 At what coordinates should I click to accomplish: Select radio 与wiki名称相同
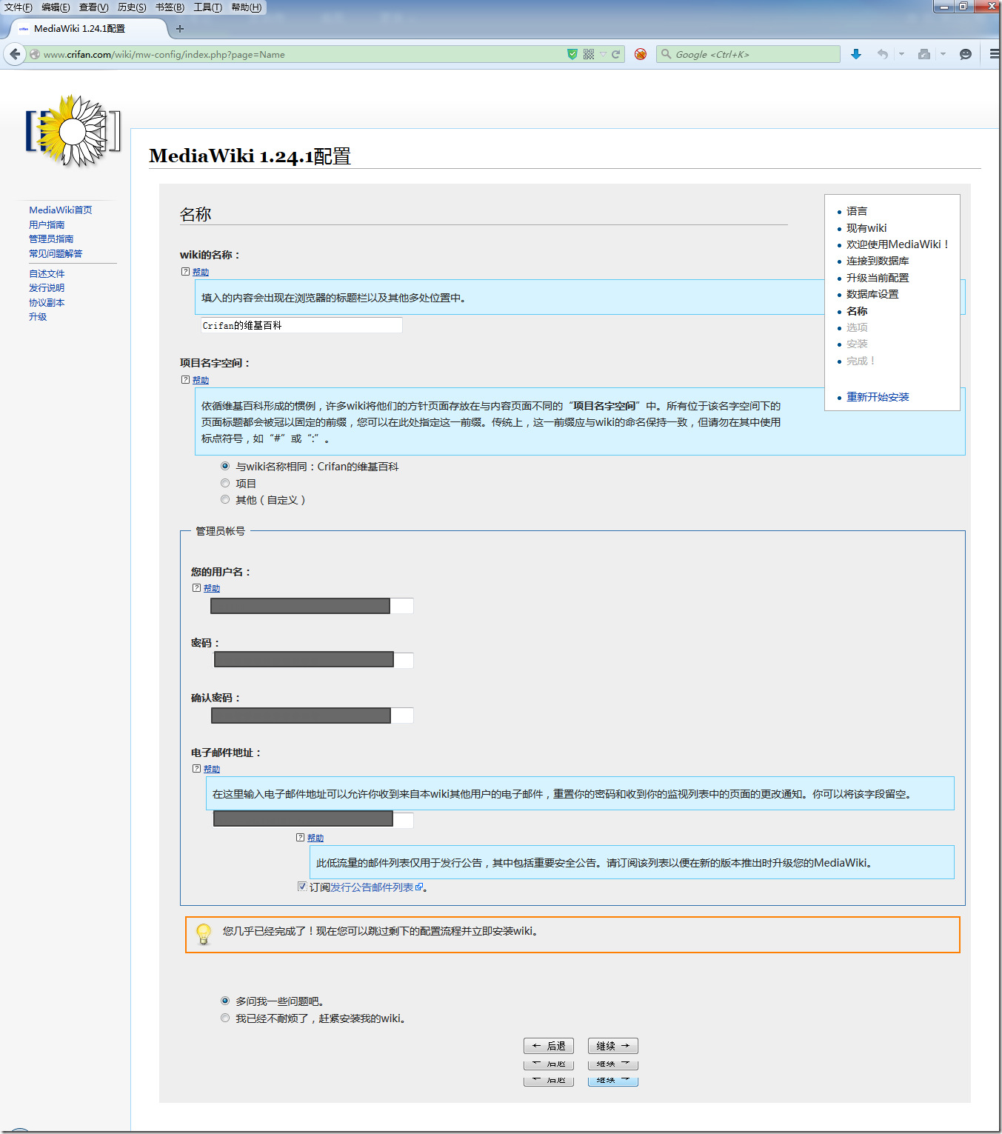point(225,466)
